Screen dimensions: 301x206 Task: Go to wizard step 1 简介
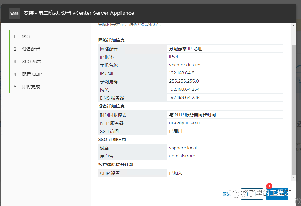click(x=26, y=36)
